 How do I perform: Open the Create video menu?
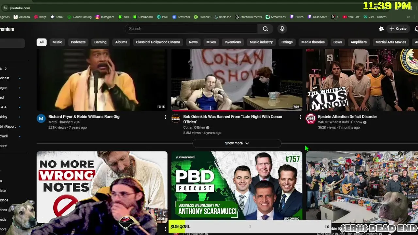click(x=398, y=29)
